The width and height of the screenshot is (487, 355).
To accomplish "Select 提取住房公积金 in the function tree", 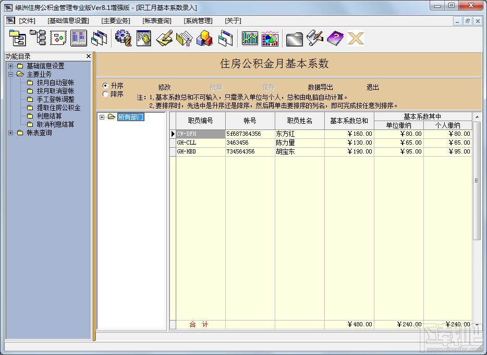I will click(x=58, y=108).
